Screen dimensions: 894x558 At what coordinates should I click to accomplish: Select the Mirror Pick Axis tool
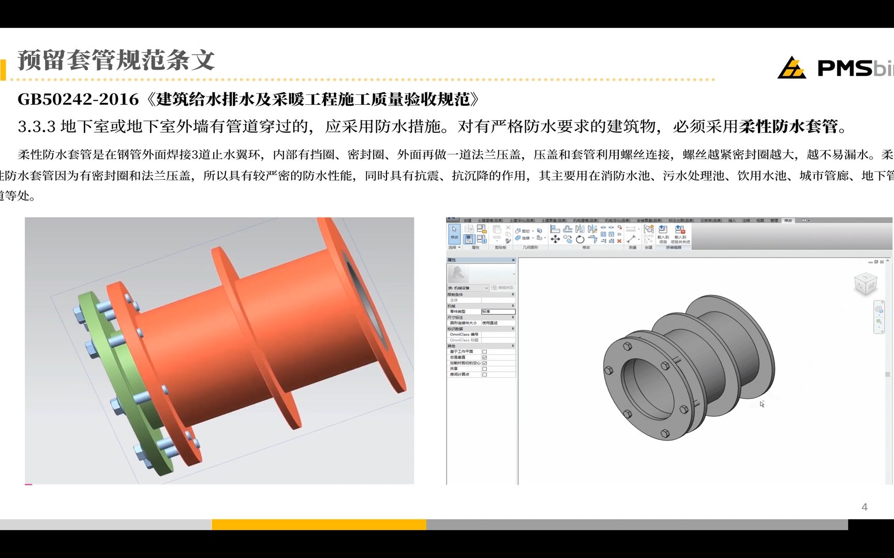pyautogui.click(x=580, y=229)
